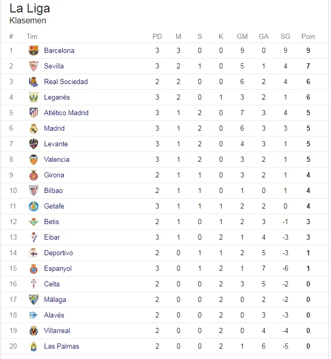Click the Espanyol crest icon
331x359 pixels.
point(34,269)
